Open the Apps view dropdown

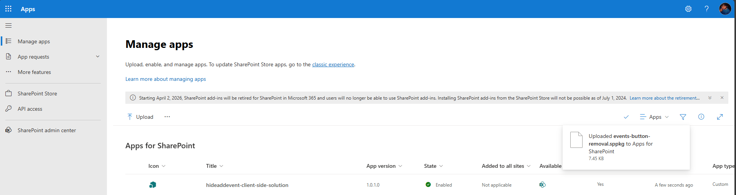654,117
